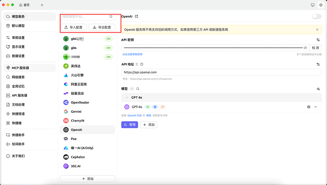This screenshot has width=327, height=185.
Task: Click model health check icon beside 模型
Action: (318, 89)
